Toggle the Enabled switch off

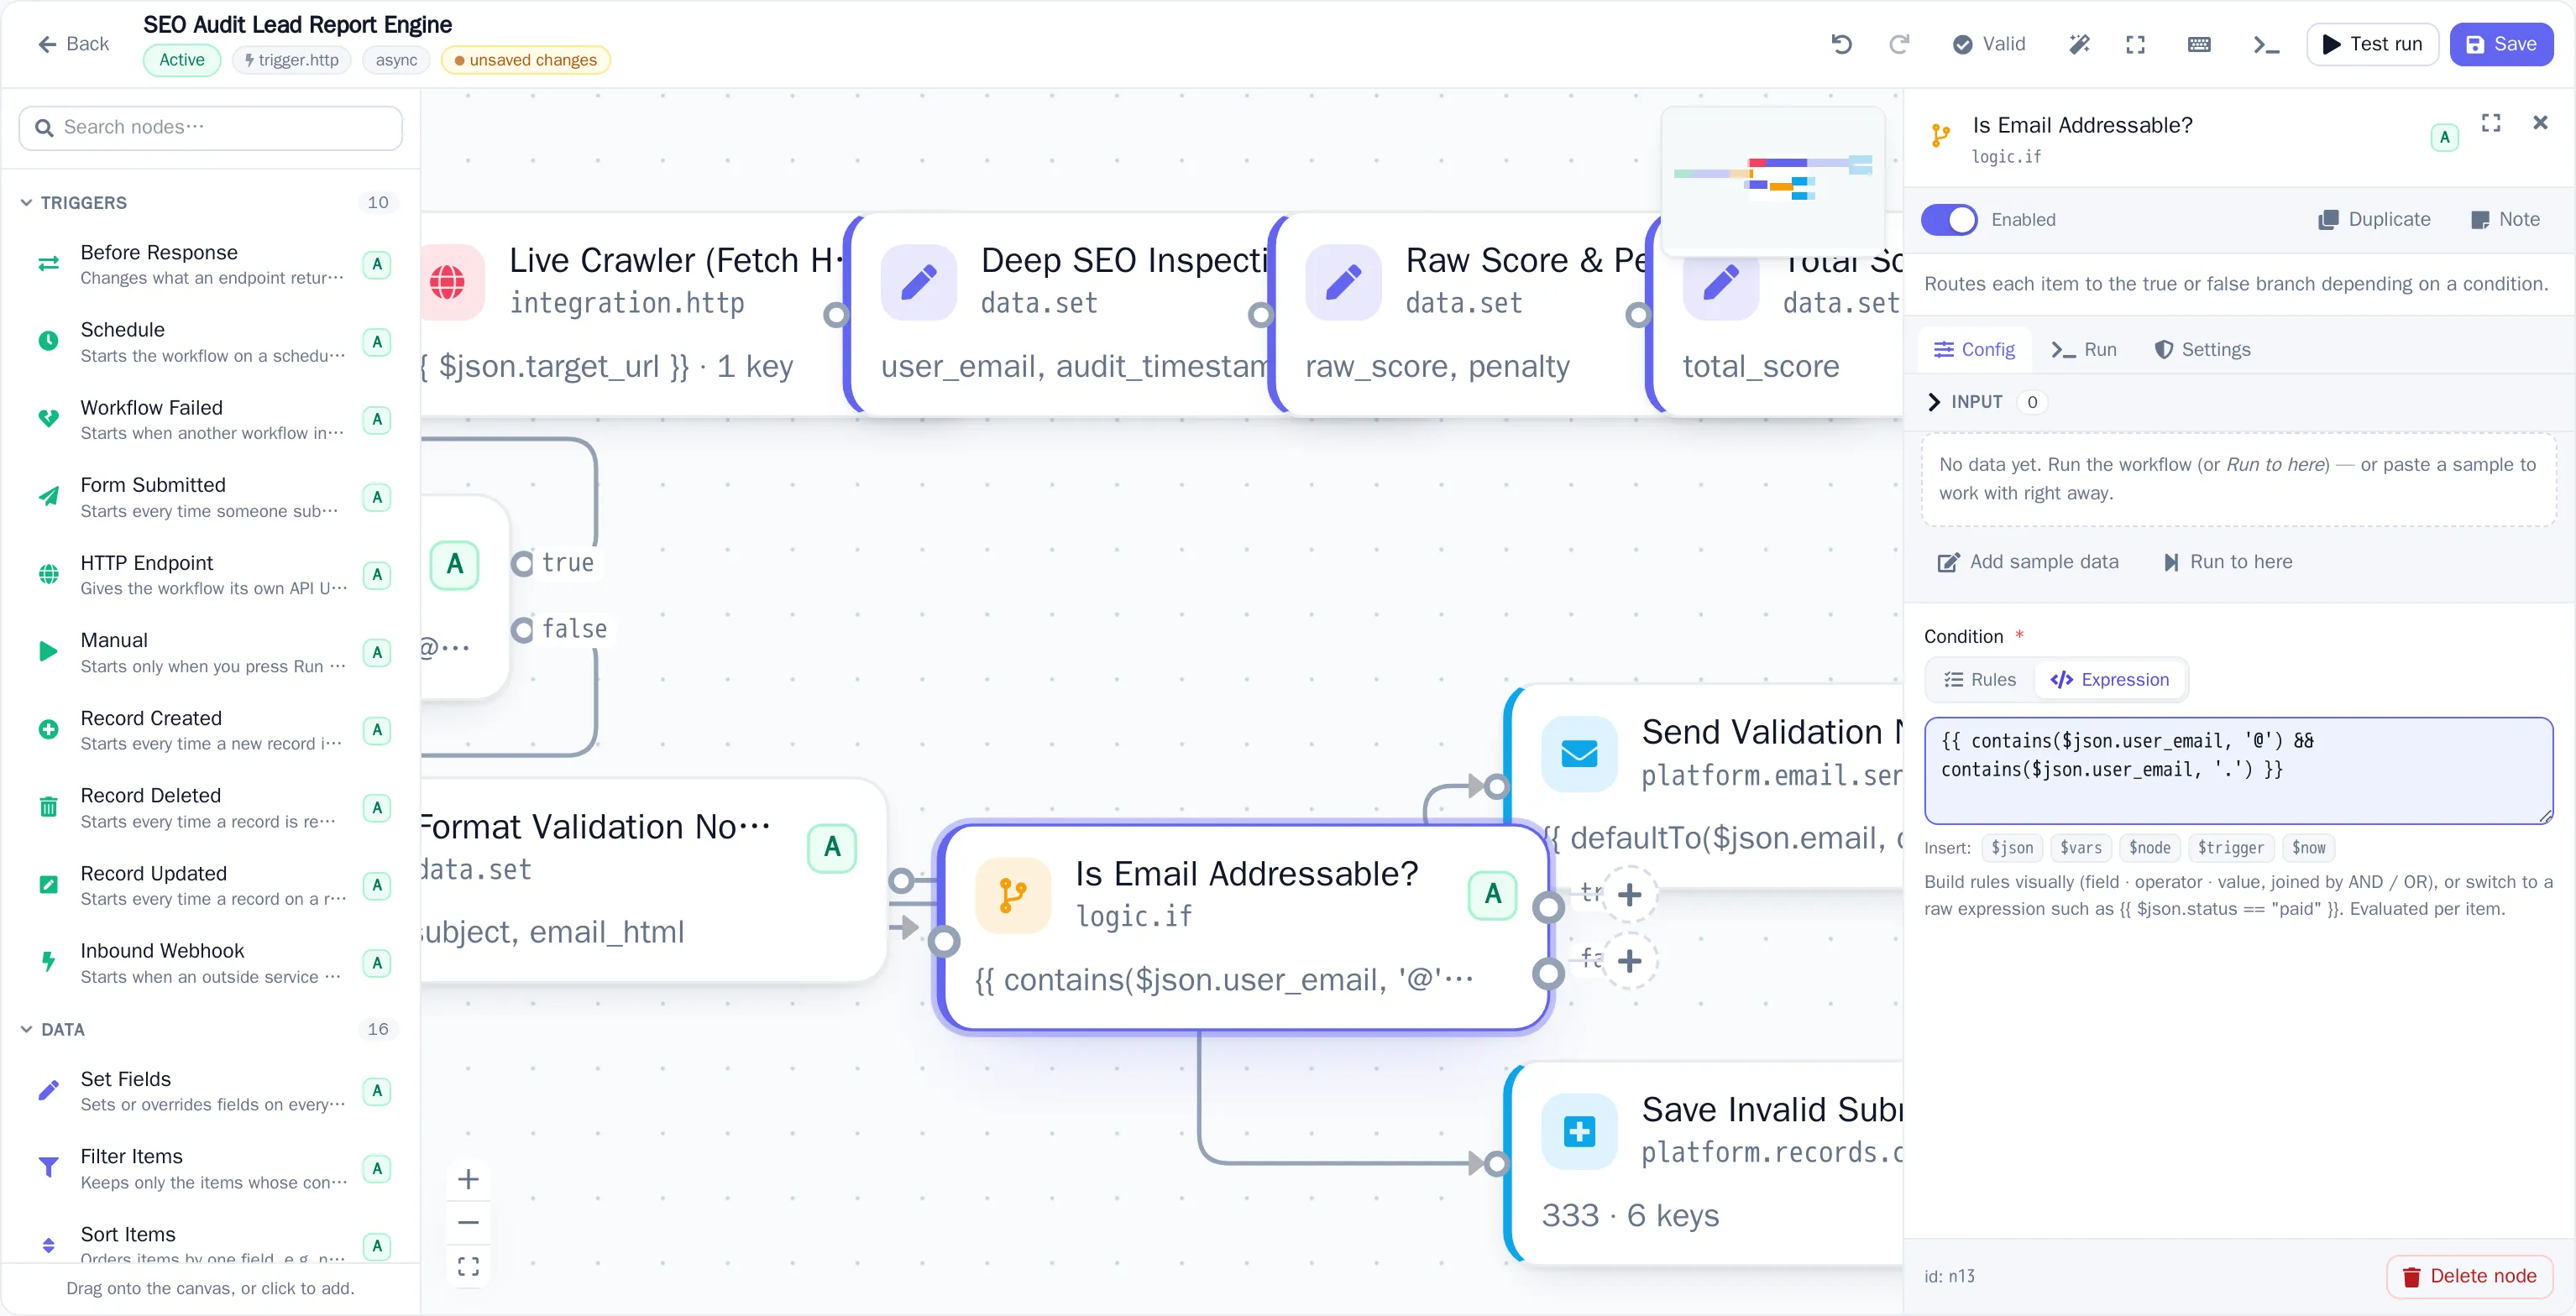(1949, 220)
